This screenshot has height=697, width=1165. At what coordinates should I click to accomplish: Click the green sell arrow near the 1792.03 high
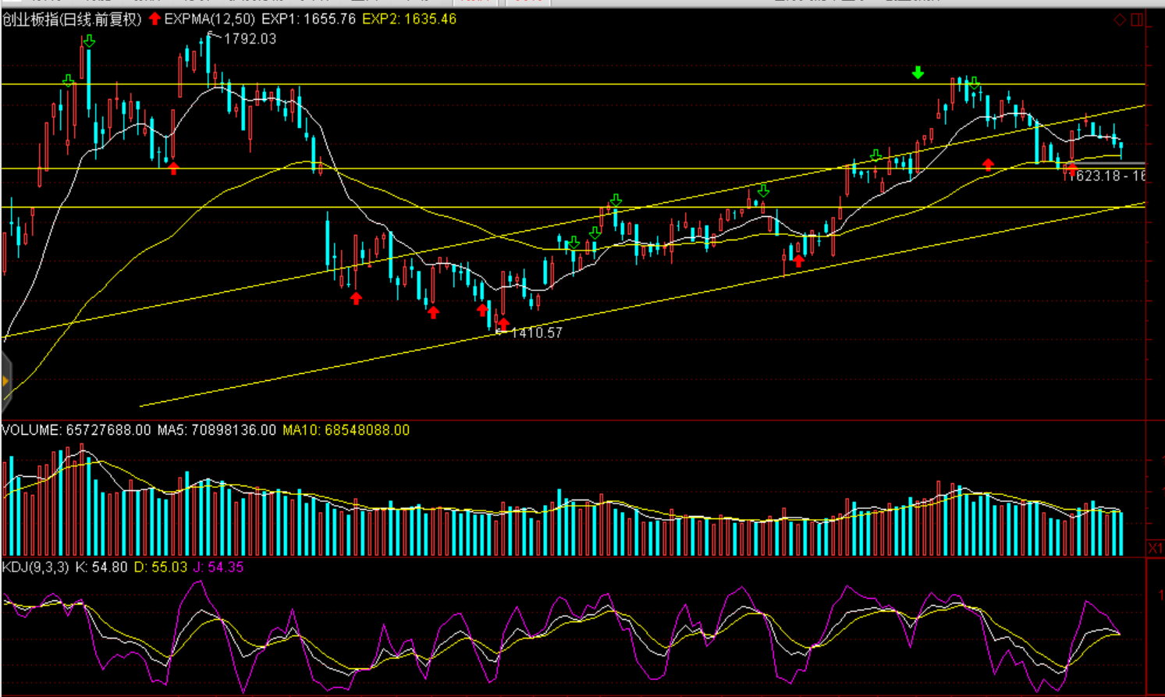click(x=89, y=41)
